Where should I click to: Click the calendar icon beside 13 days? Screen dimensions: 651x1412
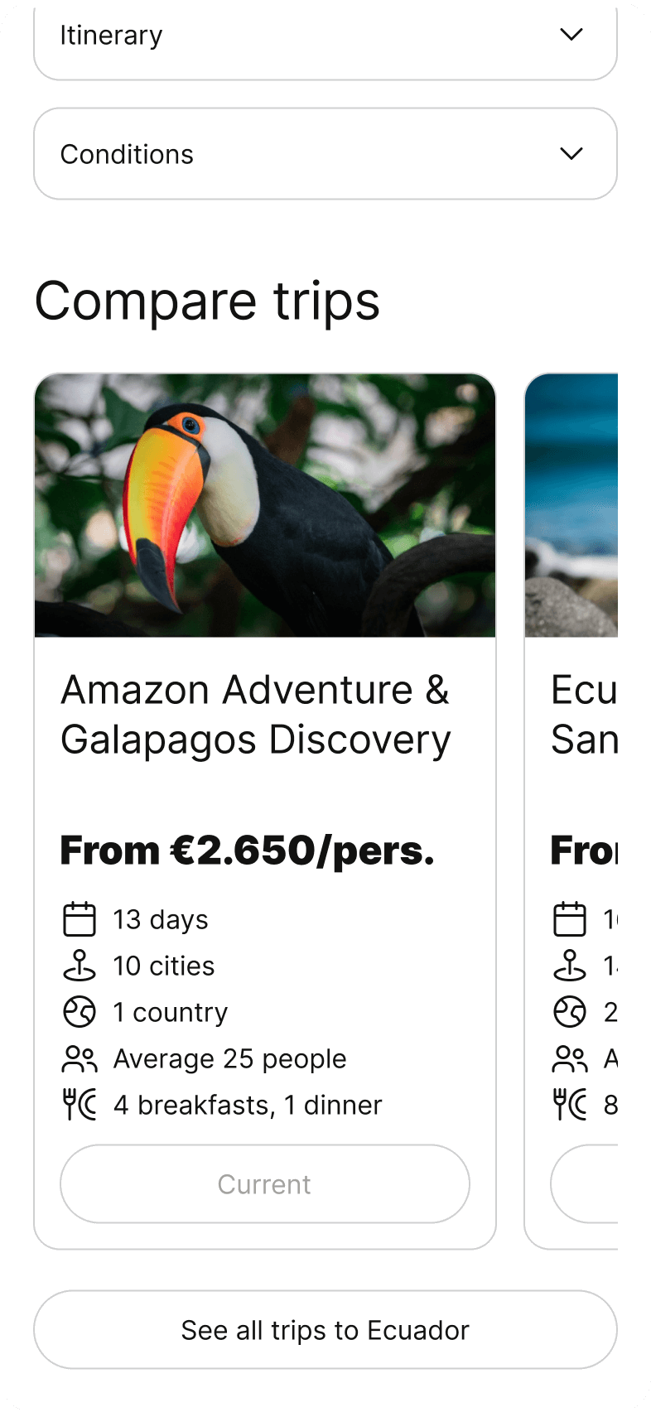(80, 919)
